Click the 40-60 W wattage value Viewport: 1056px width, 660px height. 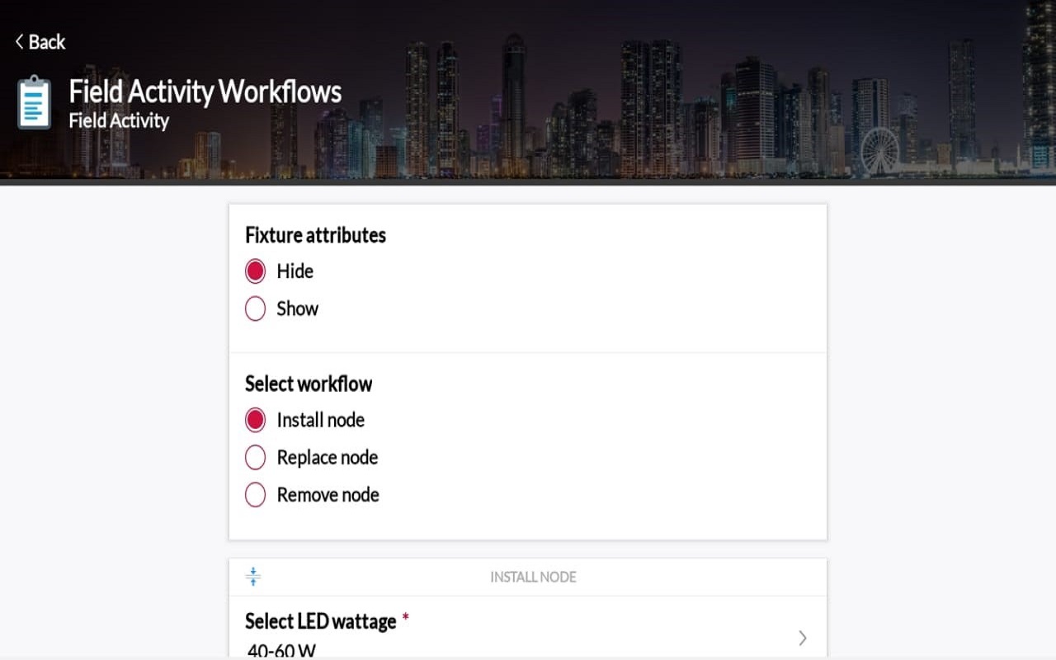tap(281, 651)
